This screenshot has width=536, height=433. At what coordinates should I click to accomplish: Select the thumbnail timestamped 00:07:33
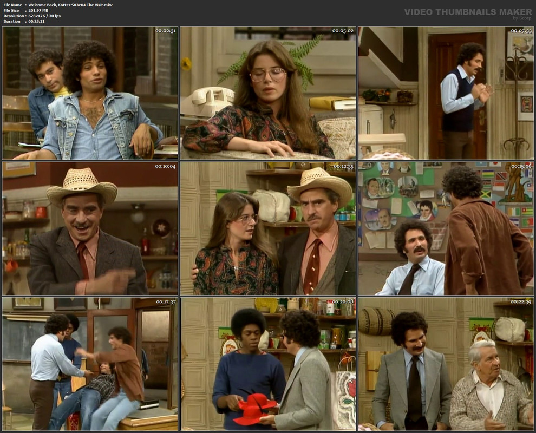tap(446, 93)
